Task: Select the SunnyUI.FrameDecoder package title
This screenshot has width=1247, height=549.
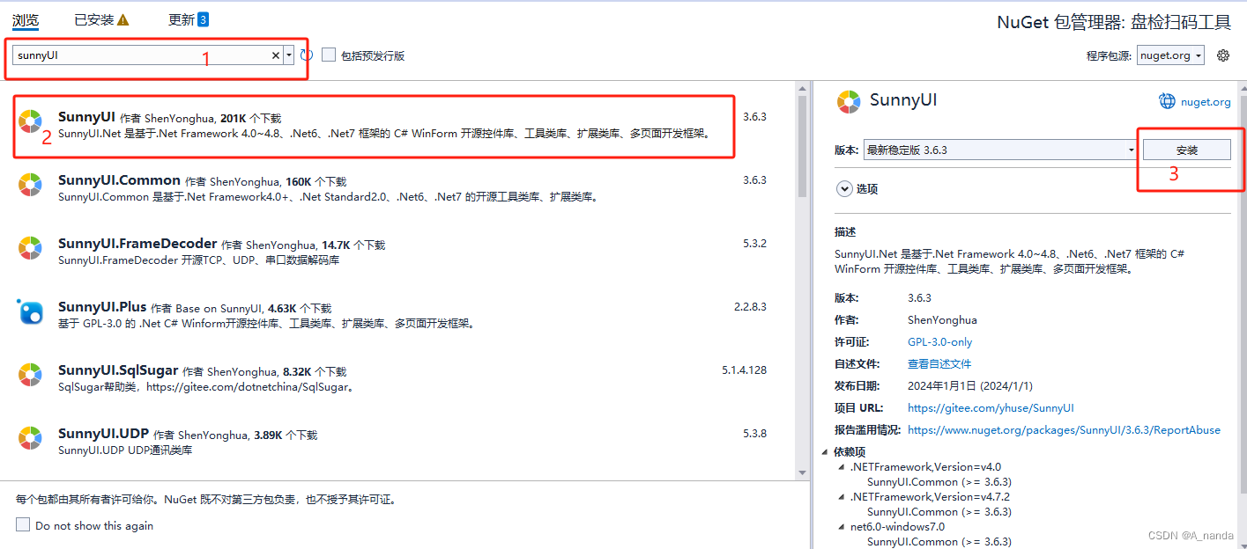Action: [137, 244]
